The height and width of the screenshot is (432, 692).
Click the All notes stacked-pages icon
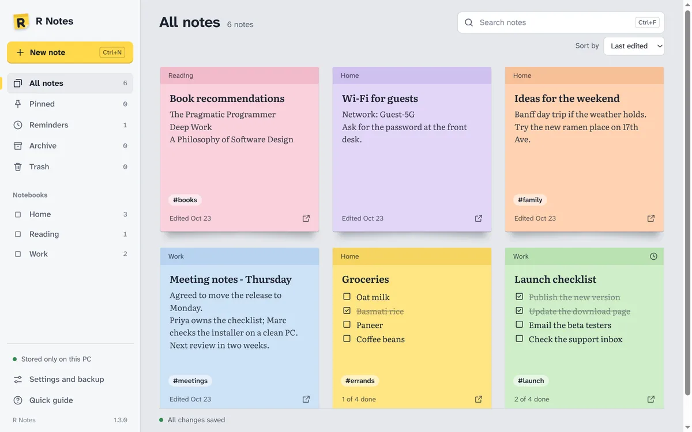[18, 83]
